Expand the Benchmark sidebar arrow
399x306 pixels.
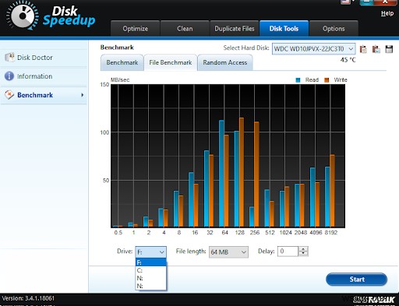[x=83, y=95]
